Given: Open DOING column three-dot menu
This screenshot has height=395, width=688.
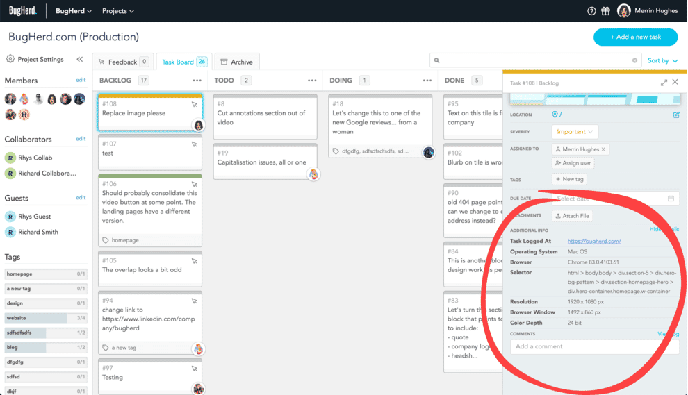Looking at the screenshot, I should [x=427, y=81].
